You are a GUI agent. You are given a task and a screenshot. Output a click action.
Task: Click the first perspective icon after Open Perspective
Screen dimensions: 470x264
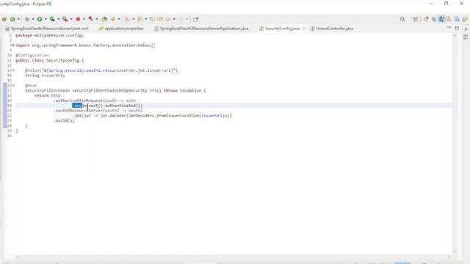(x=426, y=19)
